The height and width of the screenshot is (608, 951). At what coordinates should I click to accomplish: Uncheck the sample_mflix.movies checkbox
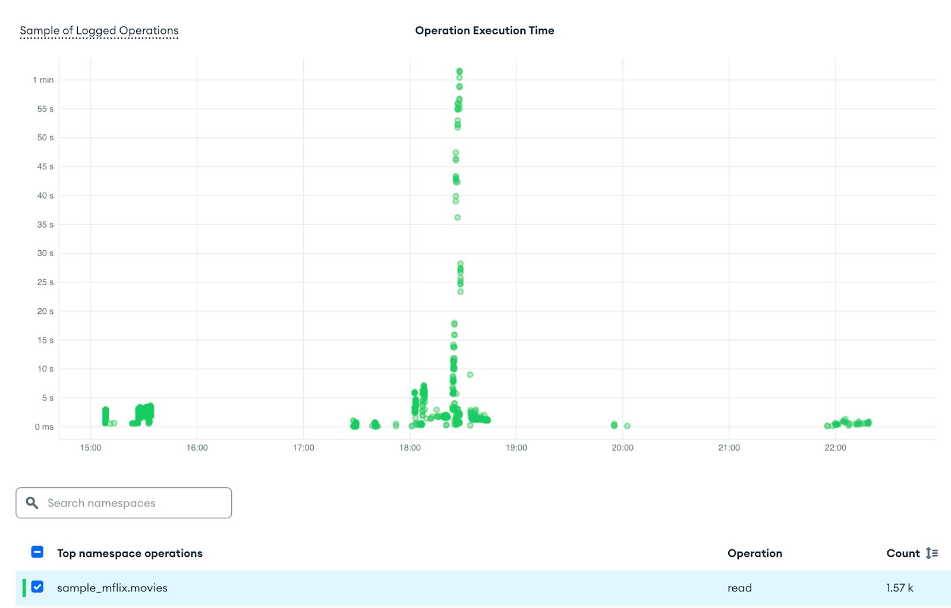37,587
